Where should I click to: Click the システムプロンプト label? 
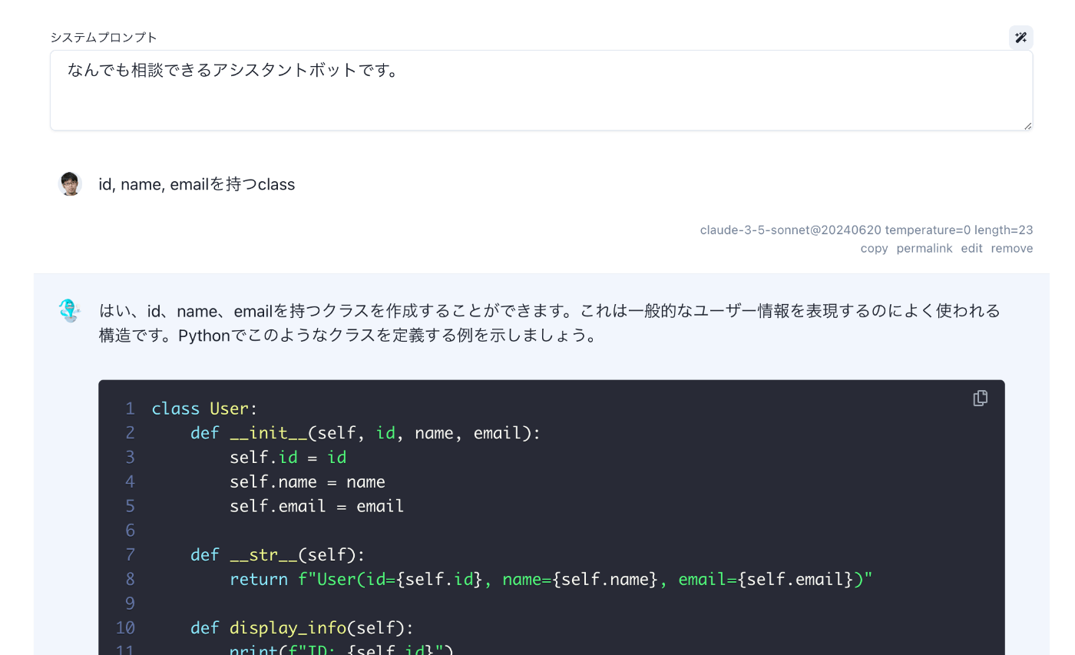click(104, 37)
